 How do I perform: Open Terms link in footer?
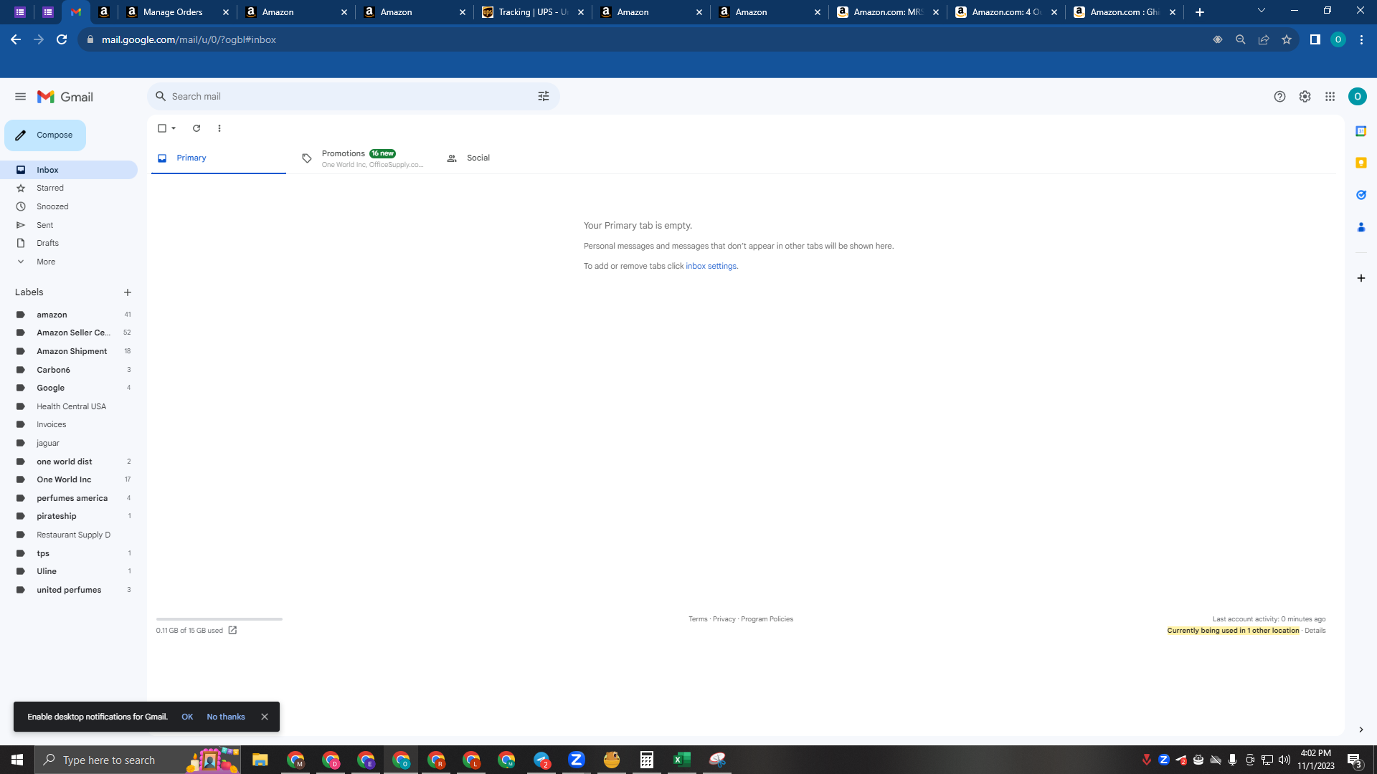(x=698, y=619)
